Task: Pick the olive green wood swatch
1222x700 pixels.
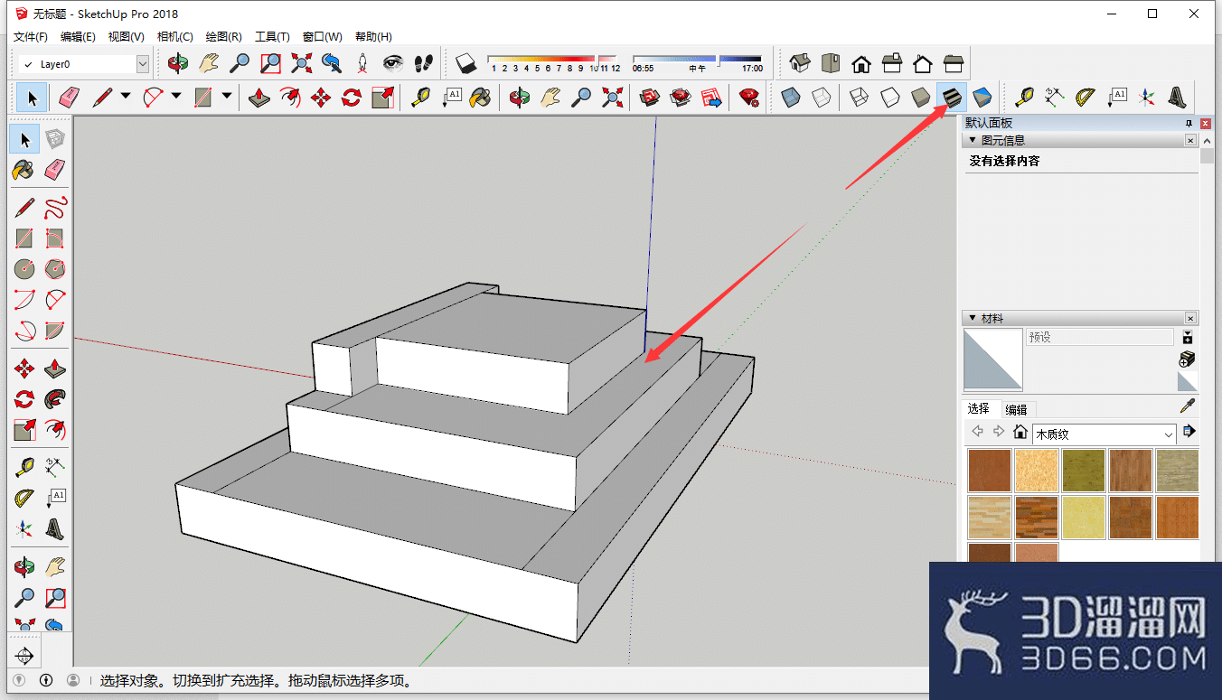Action: point(1083,471)
